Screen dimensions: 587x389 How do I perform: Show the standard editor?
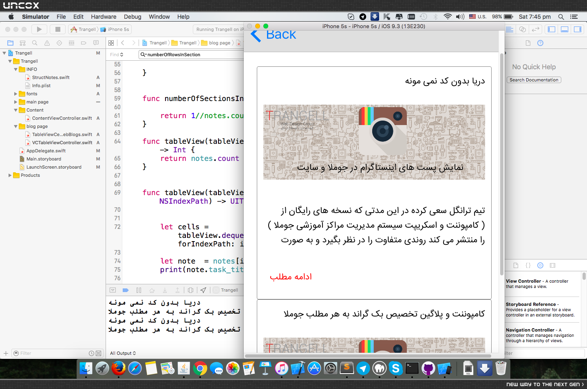[510, 29]
